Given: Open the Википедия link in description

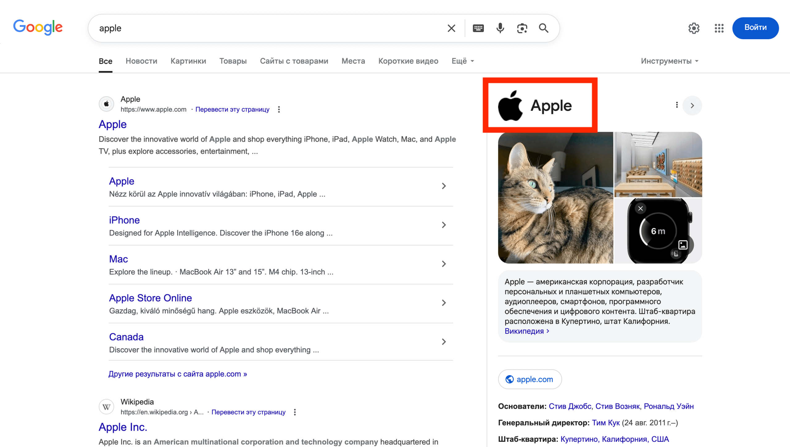Looking at the screenshot, I should click(527, 331).
